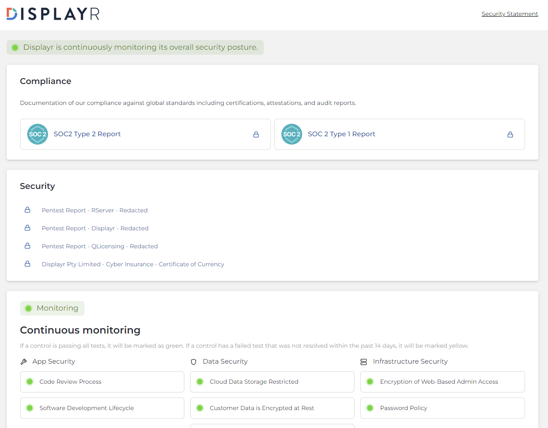
Task: Click the lock icon beside Pentest Report - RServer
Action: tap(27, 210)
